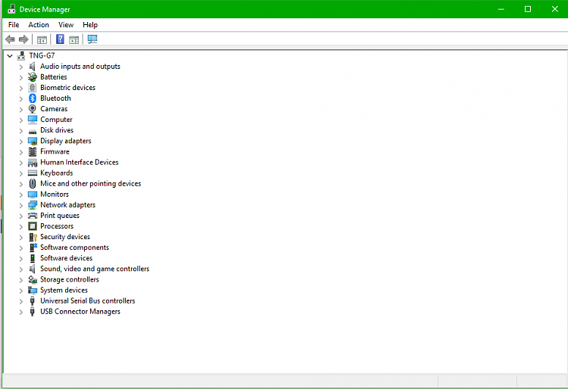This screenshot has height=389, width=568.
Task: Click the Show/Hide Action Pane toolbar icon
Action: [74, 39]
